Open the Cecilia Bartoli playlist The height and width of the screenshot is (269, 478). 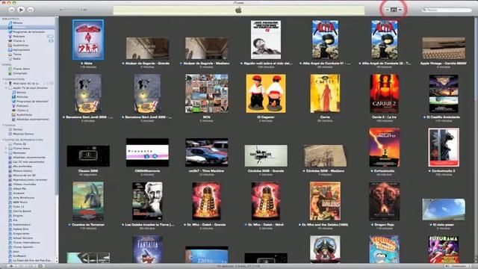tap(22, 211)
